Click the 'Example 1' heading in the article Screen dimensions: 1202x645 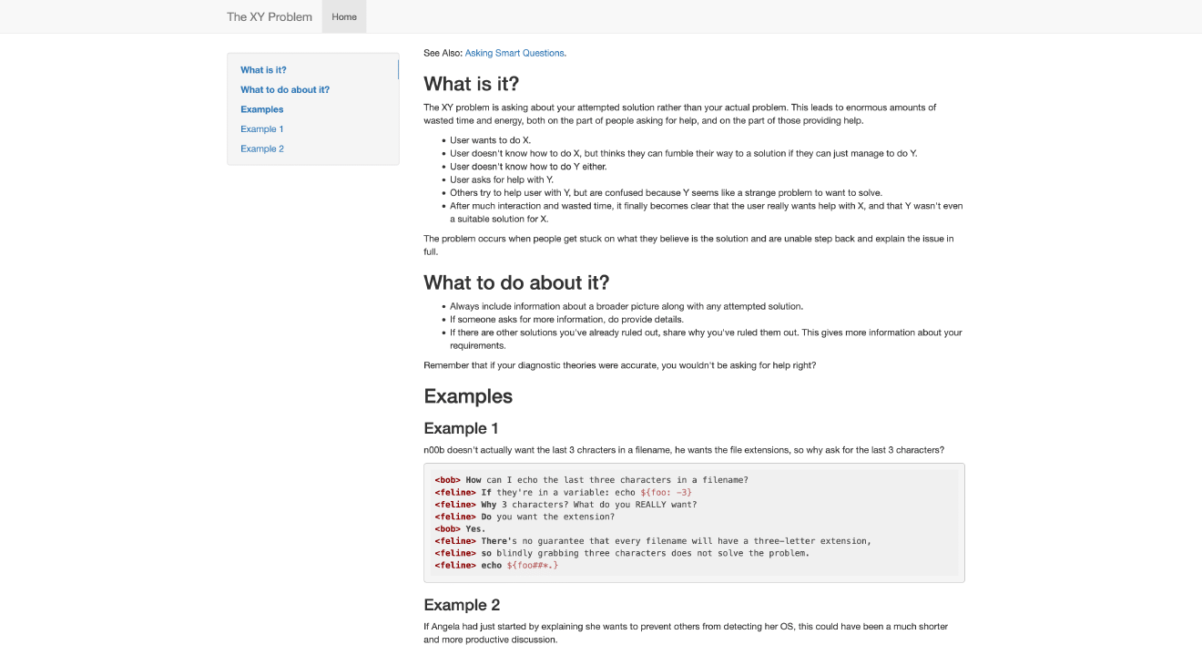pos(461,428)
